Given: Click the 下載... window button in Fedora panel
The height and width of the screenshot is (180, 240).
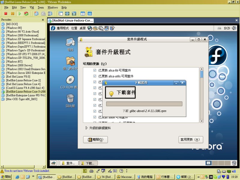Looking at the screenshot, I should coord(88,163).
